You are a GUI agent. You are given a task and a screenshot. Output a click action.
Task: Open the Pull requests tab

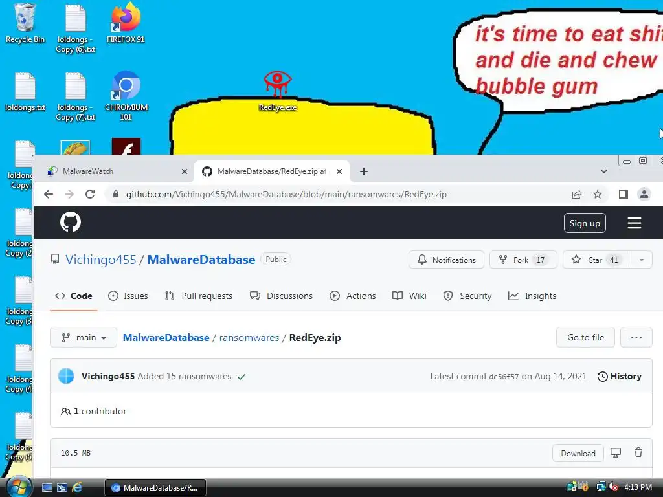point(199,296)
